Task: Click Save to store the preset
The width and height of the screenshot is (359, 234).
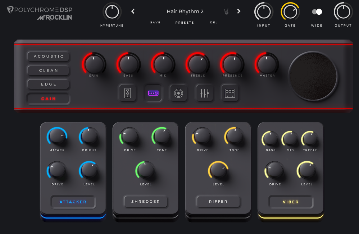Action: point(155,23)
